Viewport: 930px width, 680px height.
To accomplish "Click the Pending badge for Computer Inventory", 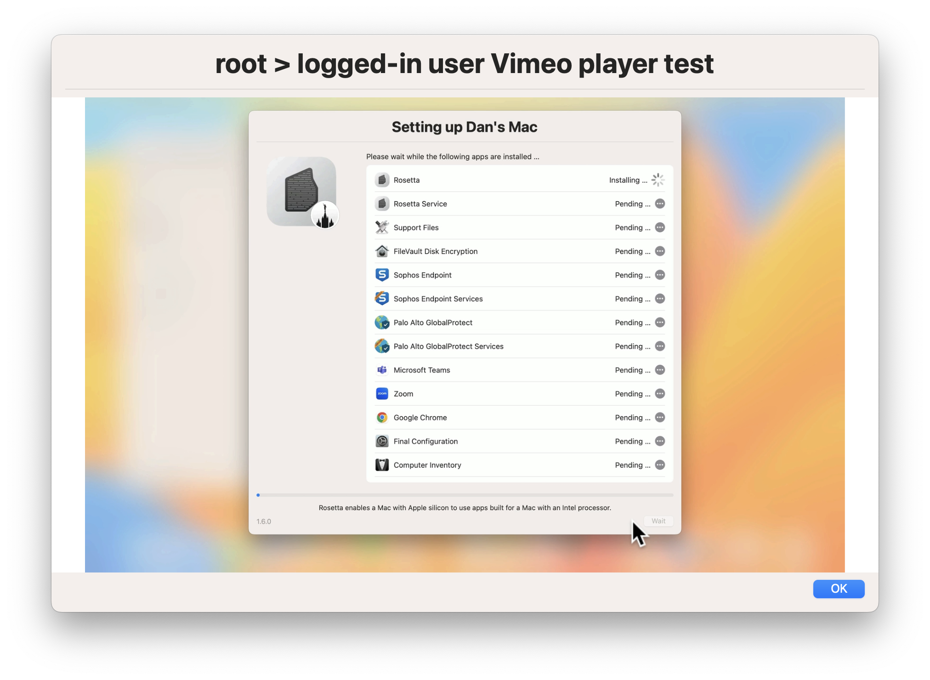I will click(x=660, y=465).
